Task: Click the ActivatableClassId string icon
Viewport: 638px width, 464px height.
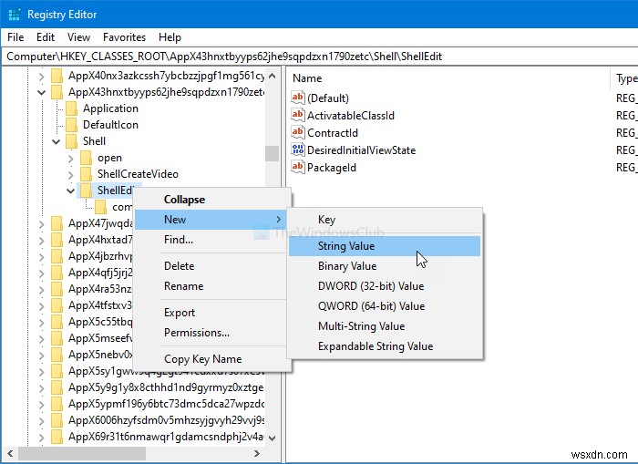Action: pyautogui.click(x=298, y=115)
